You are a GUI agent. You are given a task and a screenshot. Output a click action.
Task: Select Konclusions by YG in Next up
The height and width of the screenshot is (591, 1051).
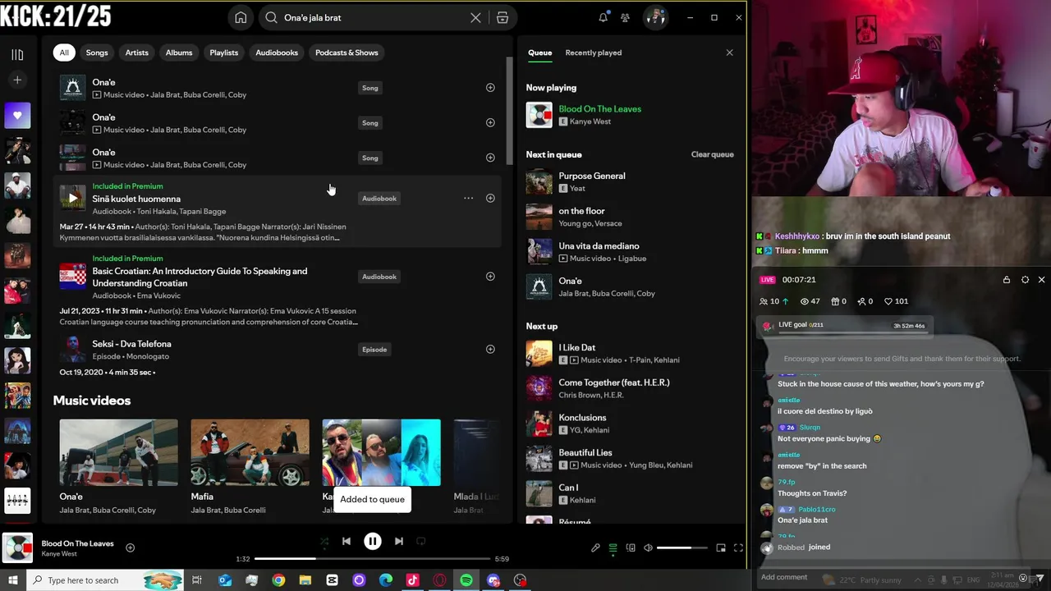[630, 424]
